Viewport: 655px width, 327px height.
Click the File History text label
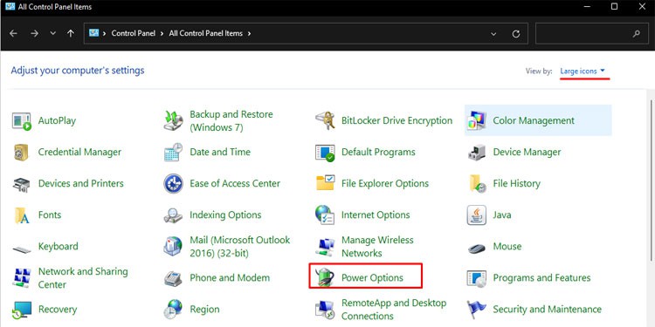517,183
